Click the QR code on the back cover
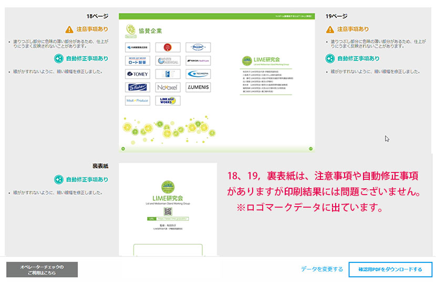This screenshot has width=436, height=284. tap(168, 211)
